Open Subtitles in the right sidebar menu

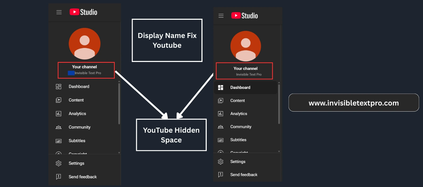point(238,140)
